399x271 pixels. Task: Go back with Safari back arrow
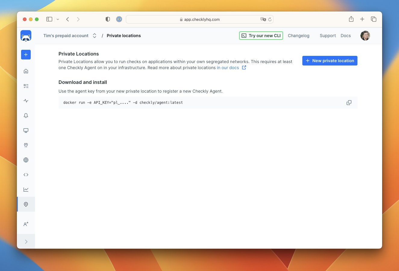click(x=68, y=19)
